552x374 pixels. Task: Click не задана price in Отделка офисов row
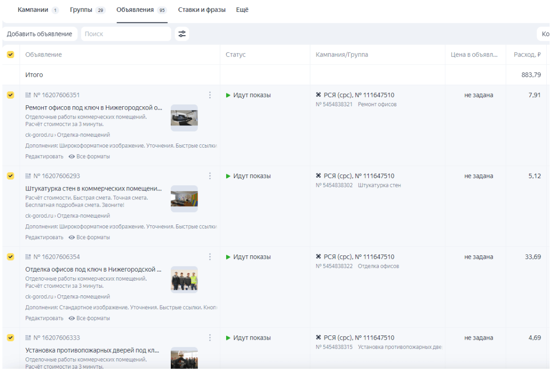coord(479,257)
